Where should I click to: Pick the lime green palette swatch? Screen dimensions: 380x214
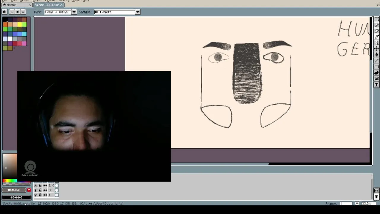(24, 24)
